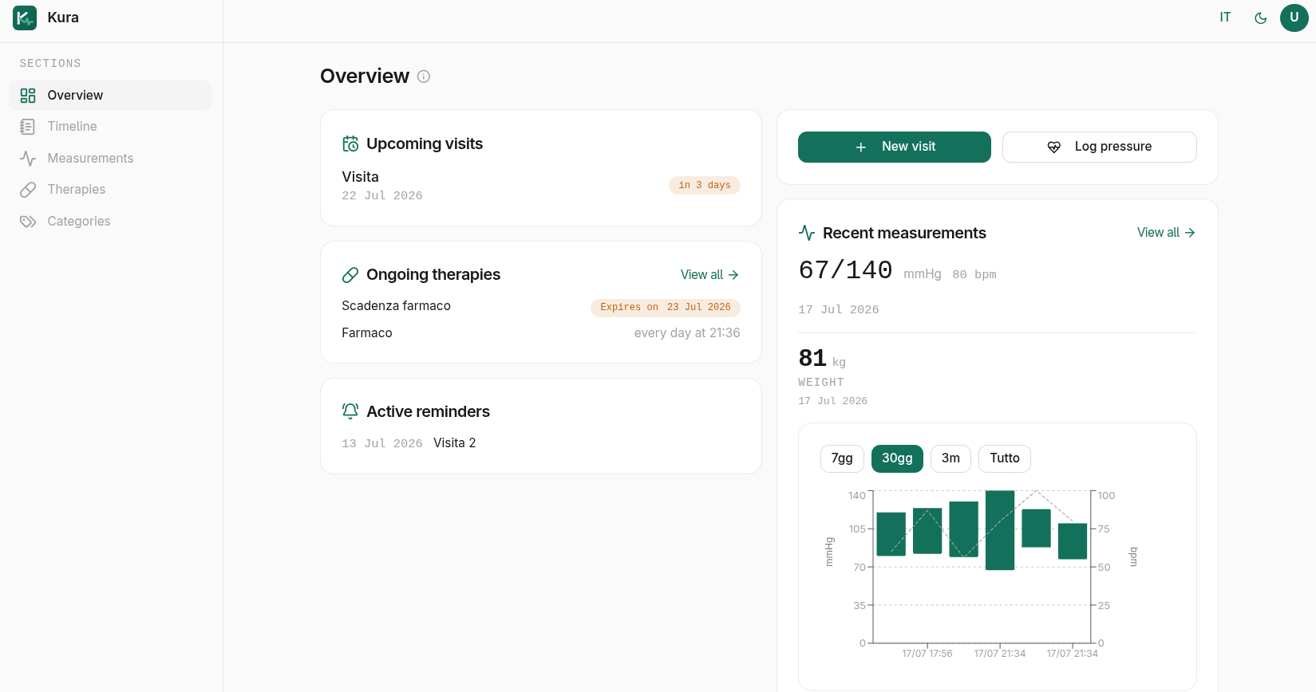
Task: Click the arrow icon in therapies View all
Action: point(733,274)
